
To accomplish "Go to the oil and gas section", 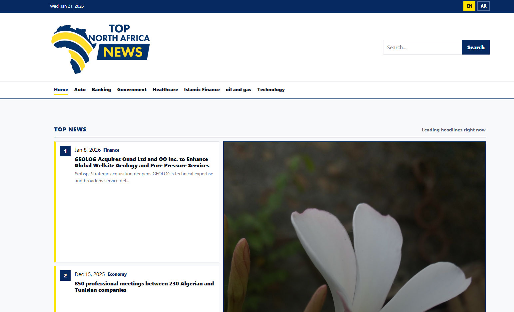I will [x=239, y=89].
